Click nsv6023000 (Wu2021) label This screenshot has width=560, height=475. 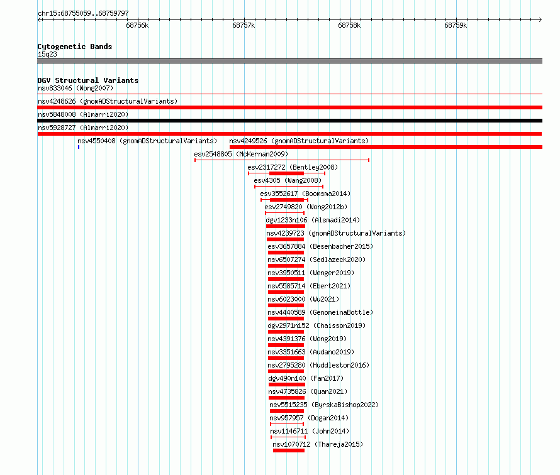coord(303,299)
